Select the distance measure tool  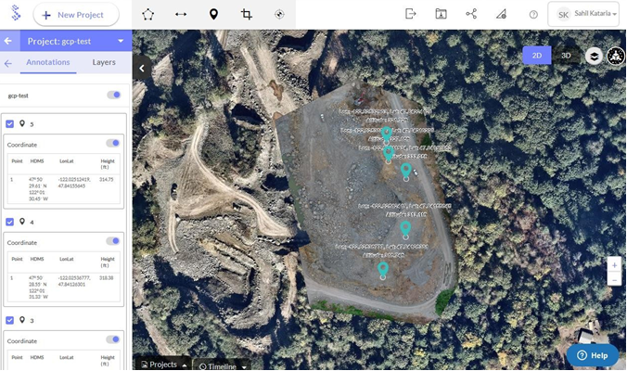(x=181, y=15)
